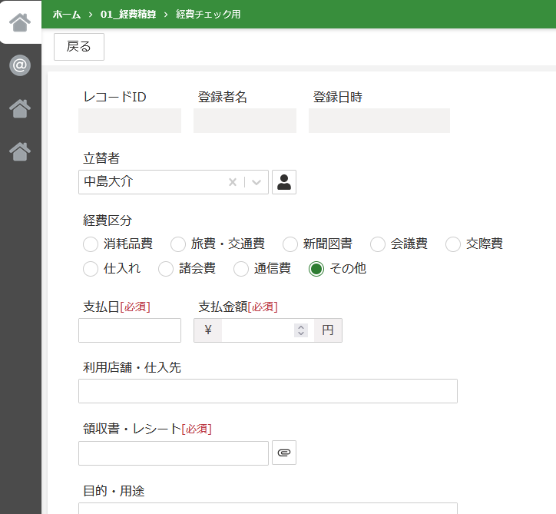Clear 中島大介 with the X icon
The image size is (556, 514).
(x=233, y=182)
